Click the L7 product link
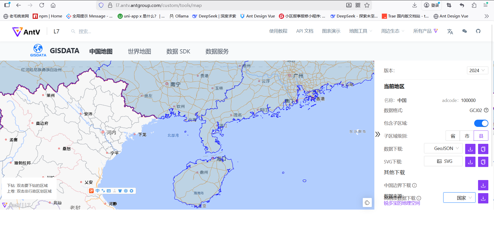The image size is (494, 226). tap(56, 31)
